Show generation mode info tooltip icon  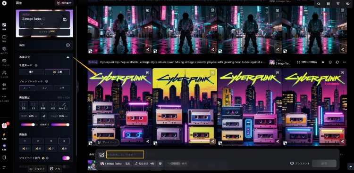(36, 65)
